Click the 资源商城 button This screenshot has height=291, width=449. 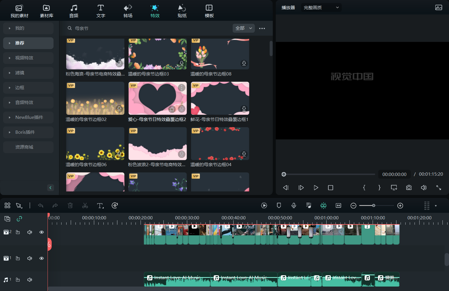tap(28, 147)
